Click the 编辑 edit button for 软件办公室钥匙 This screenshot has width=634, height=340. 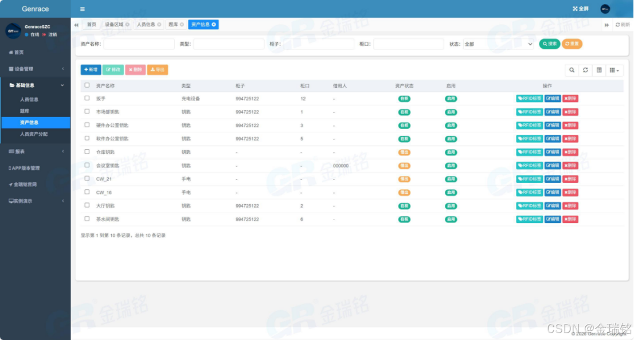coord(553,139)
